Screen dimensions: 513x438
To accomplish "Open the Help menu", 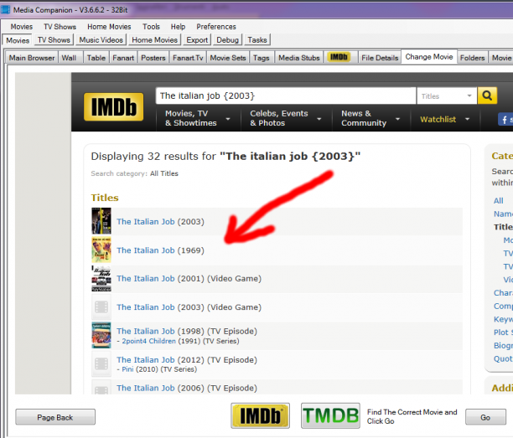I will [x=178, y=27].
